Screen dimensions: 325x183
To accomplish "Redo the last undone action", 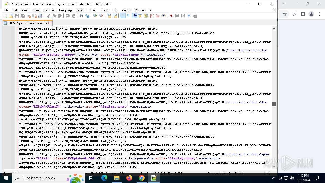I will (74, 16).
